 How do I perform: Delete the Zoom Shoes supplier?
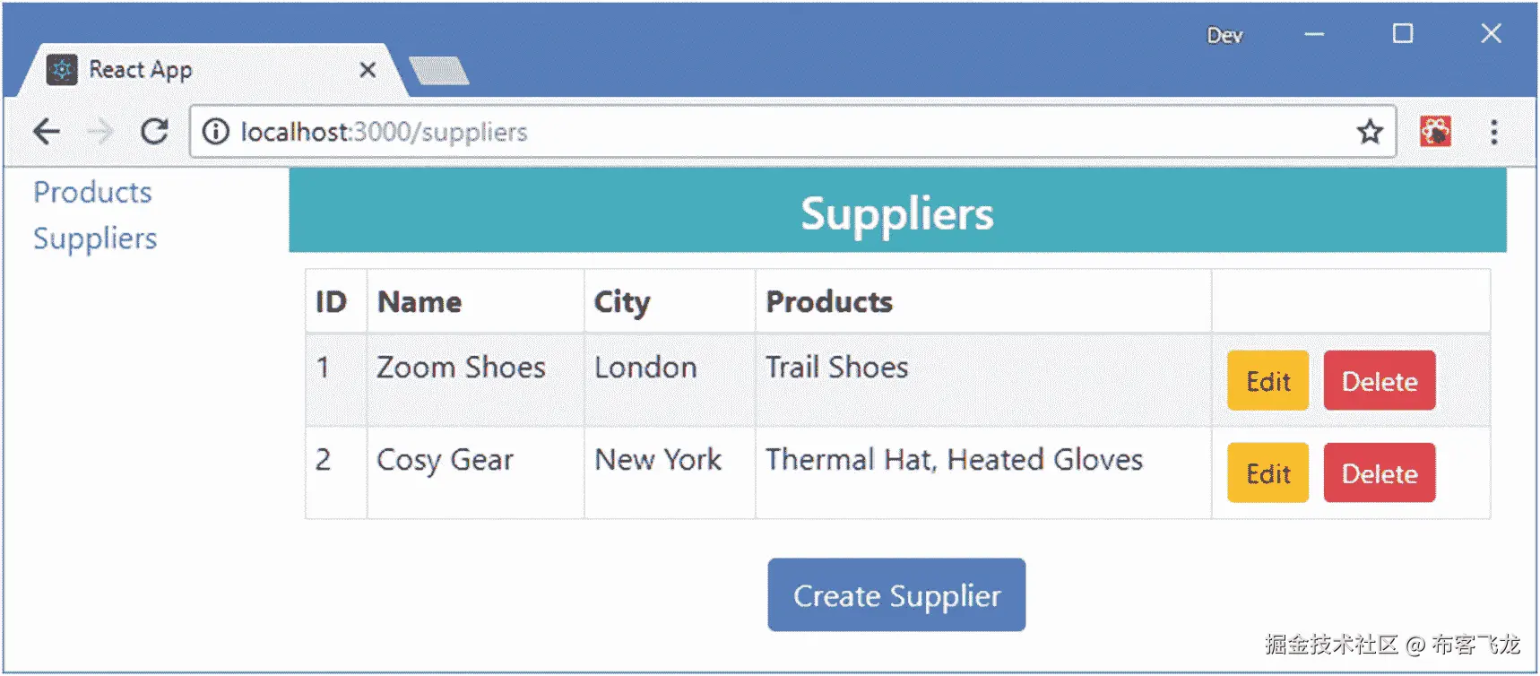pos(1379,381)
